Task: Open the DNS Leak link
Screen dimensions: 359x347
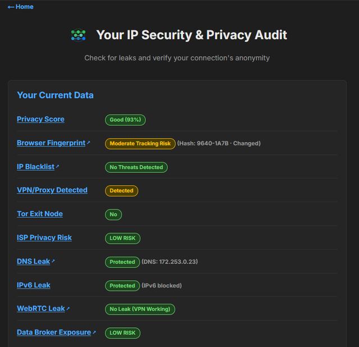Action: click(x=34, y=262)
